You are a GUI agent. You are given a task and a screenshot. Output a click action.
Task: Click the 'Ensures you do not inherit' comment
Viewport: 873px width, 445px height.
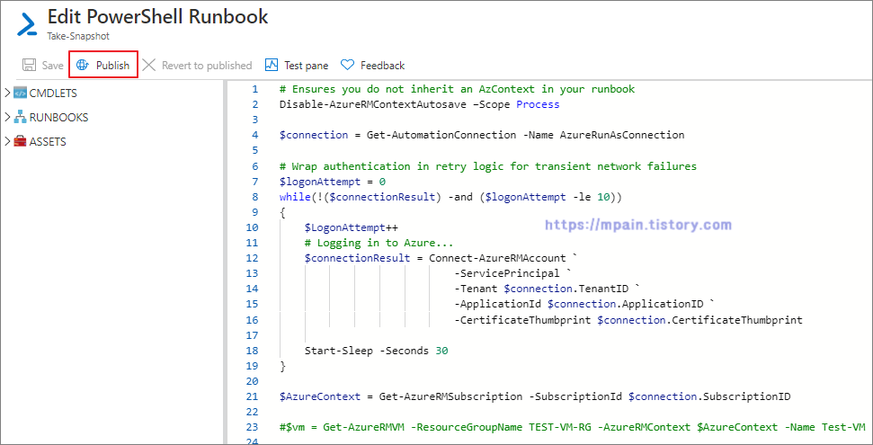coord(457,89)
